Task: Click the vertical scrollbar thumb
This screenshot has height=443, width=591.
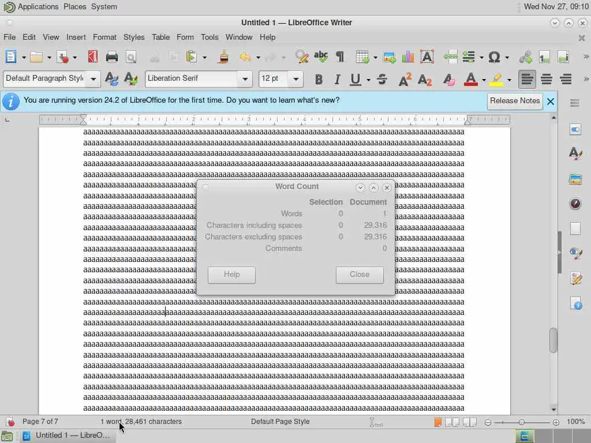Action: 553,340
